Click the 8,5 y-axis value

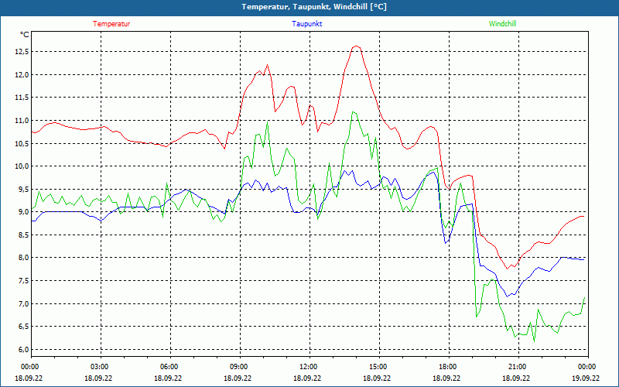(x=24, y=235)
